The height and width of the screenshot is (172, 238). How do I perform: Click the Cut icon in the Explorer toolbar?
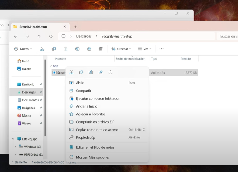[42, 49]
